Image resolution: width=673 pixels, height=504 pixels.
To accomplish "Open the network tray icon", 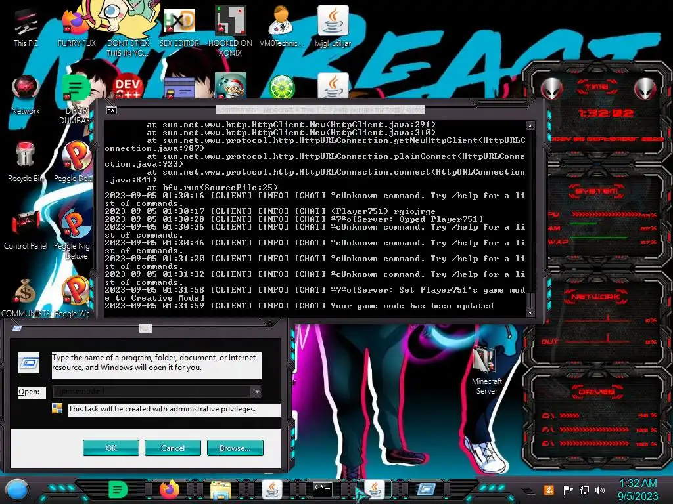I will pos(584,490).
